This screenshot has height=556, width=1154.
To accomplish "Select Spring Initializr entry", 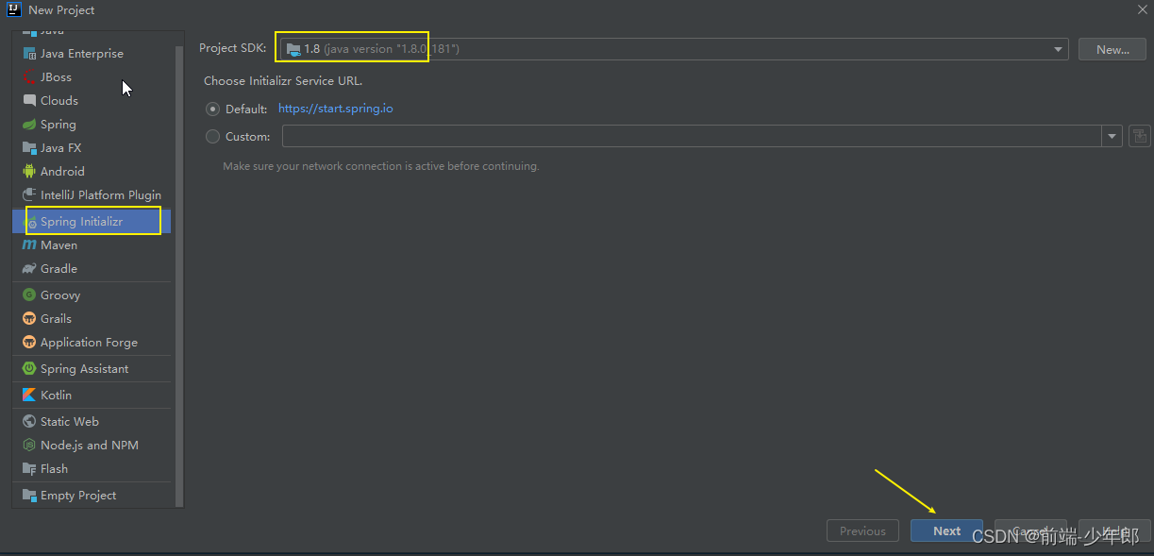I will coord(92,222).
